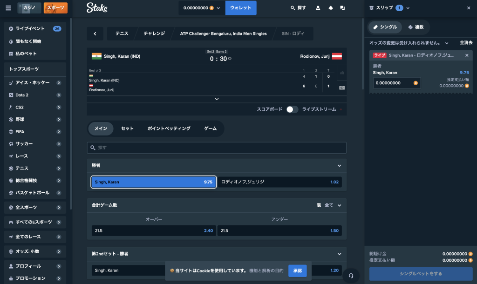Screen dimensions: 477x284
Task: Click the back arrow in the breadcrumb
Action: (x=95, y=34)
